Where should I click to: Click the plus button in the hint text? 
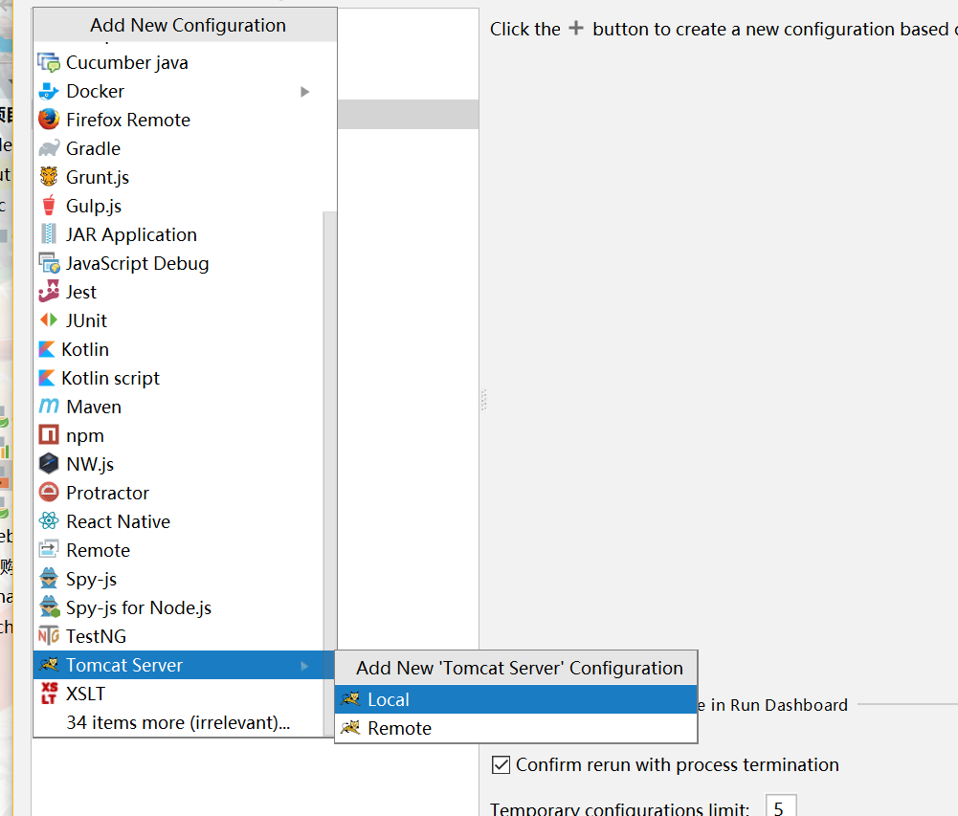click(576, 28)
